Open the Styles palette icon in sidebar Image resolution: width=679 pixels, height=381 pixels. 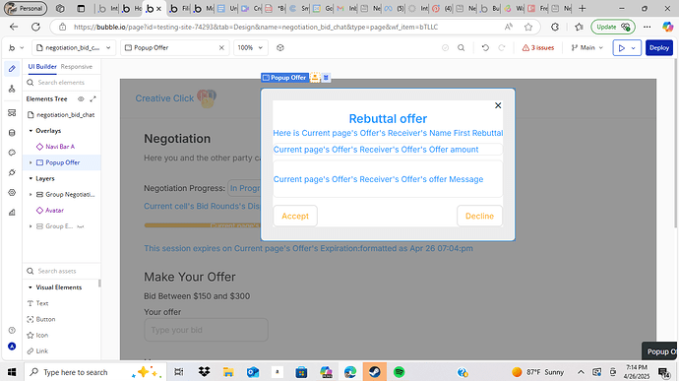click(x=12, y=153)
